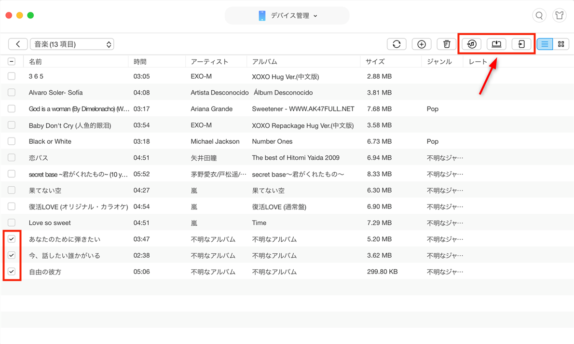Open the 音楽 (13 項目) category selector

click(72, 44)
